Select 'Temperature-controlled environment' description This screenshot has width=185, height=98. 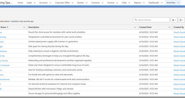coord(55,37)
